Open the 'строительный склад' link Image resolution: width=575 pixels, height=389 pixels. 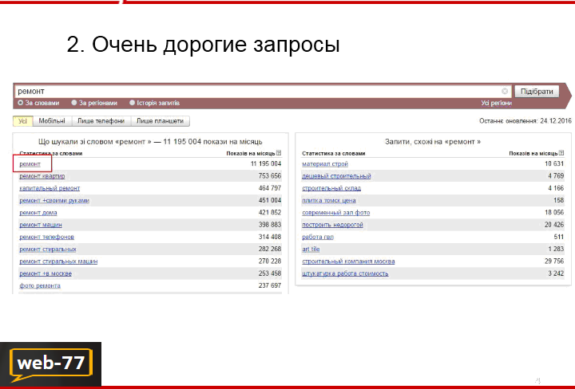click(331, 188)
